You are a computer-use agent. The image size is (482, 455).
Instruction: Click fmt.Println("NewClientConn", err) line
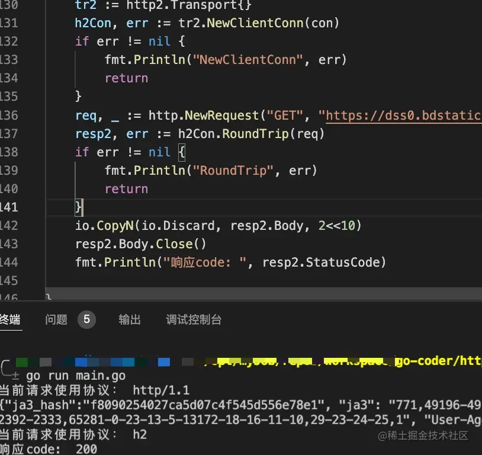(x=226, y=60)
